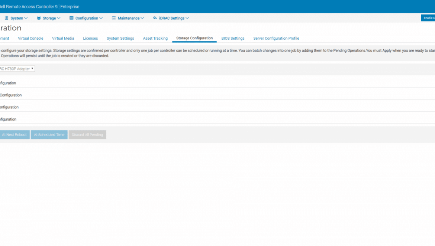Click the At Scheduled Time button
Viewport: 435px width, 246px height.
(49, 135)
